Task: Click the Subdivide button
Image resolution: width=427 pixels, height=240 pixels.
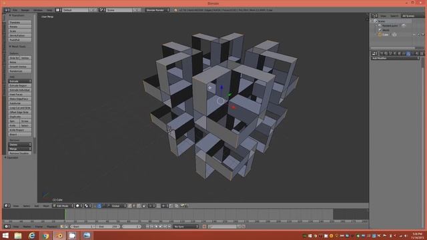Action: pyautogui.click(x=20, y=103)
